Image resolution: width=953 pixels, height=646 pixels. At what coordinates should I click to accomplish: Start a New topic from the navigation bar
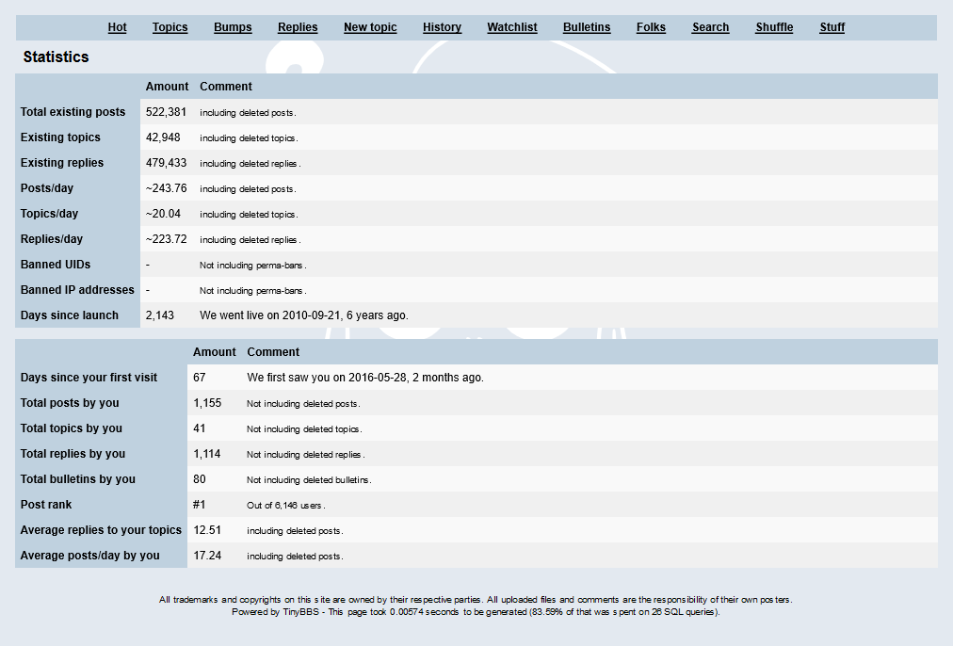[370, 27]
